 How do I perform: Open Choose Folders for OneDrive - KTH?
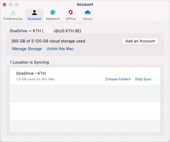(x=118, y=79)
